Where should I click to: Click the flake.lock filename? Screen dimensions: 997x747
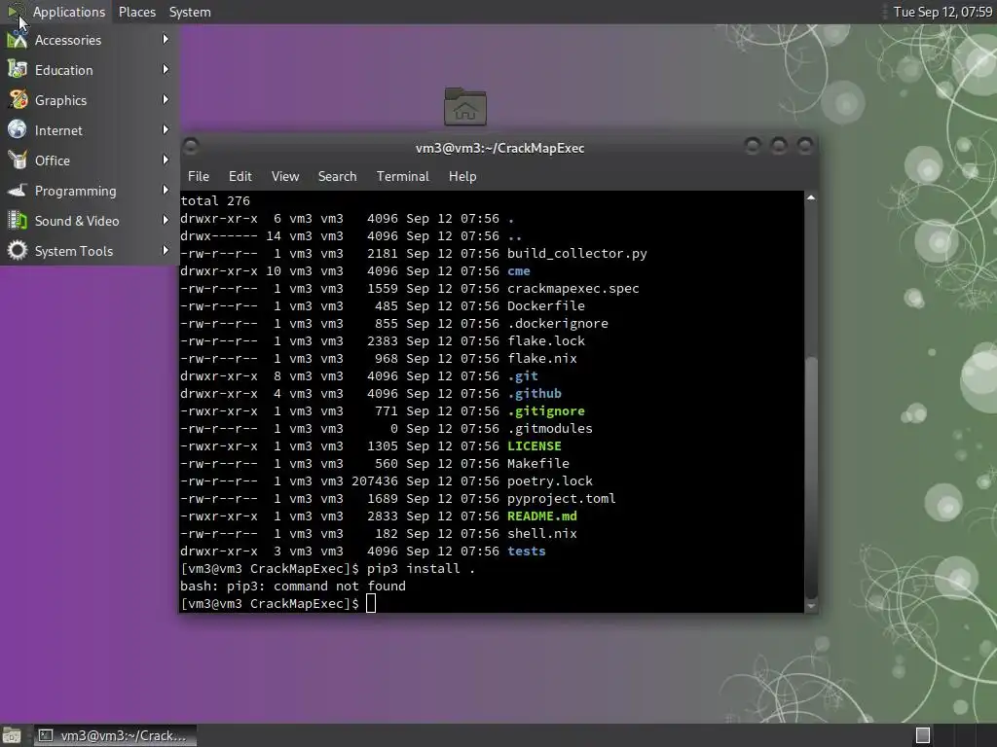click(x=545, y=341)
